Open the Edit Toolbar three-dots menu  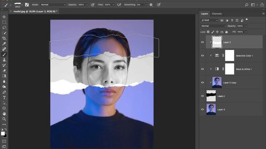tap(4, 124)
